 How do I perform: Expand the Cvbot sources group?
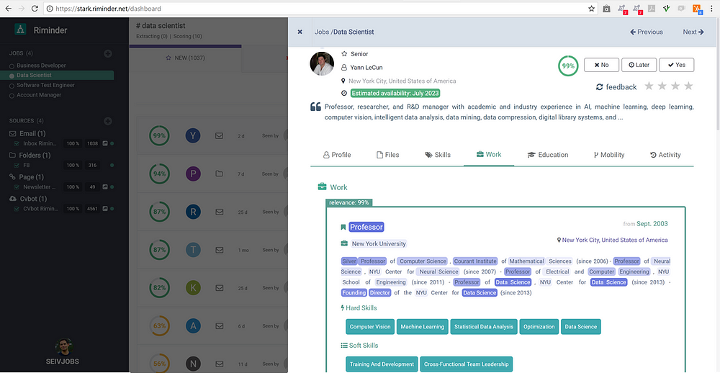tap(28, 199)
